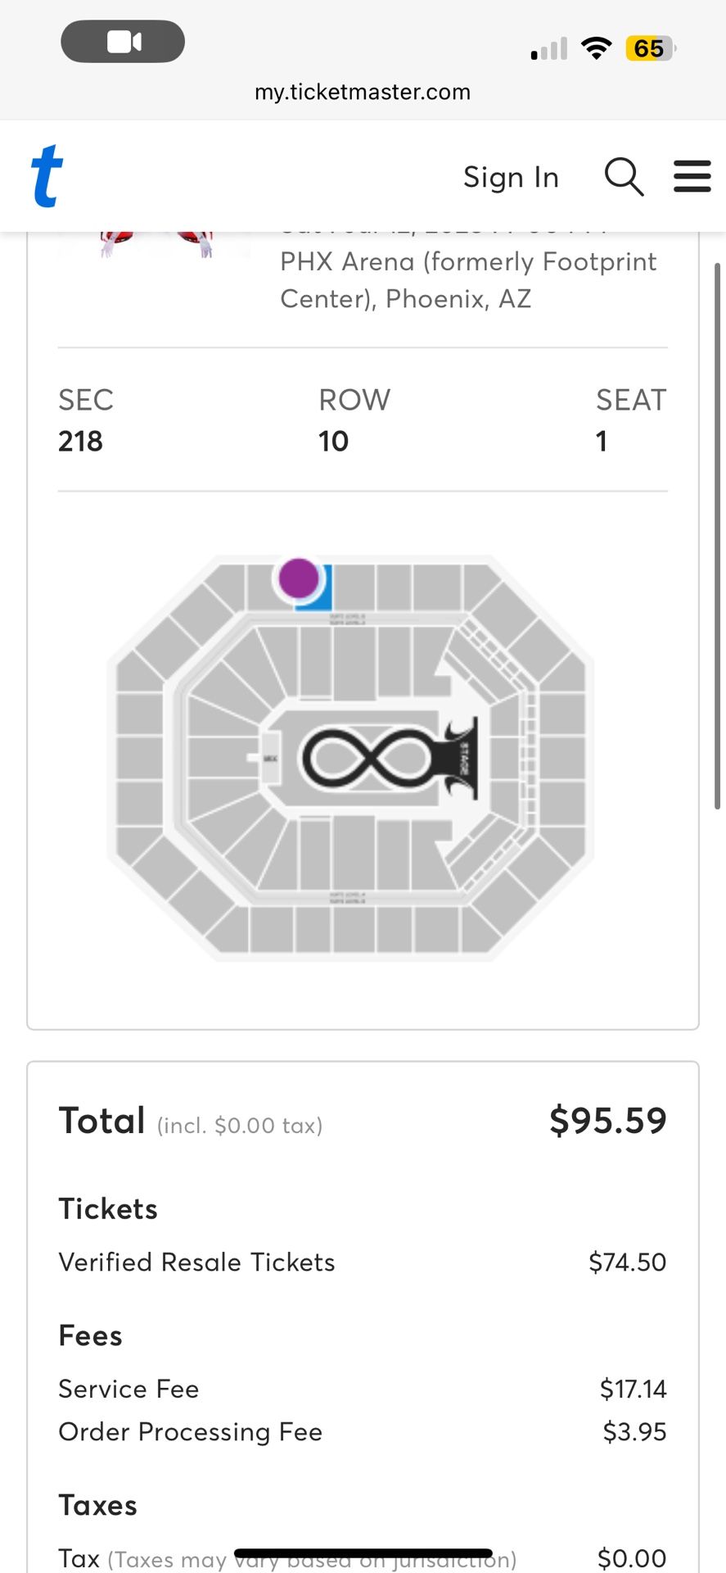The image size is (726, 1573).
Task: Click the Ticketmaster 't' logo
Action: tap(47, 176)
